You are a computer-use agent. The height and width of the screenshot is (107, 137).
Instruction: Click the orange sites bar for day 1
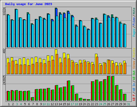click(x=9, y=68)
